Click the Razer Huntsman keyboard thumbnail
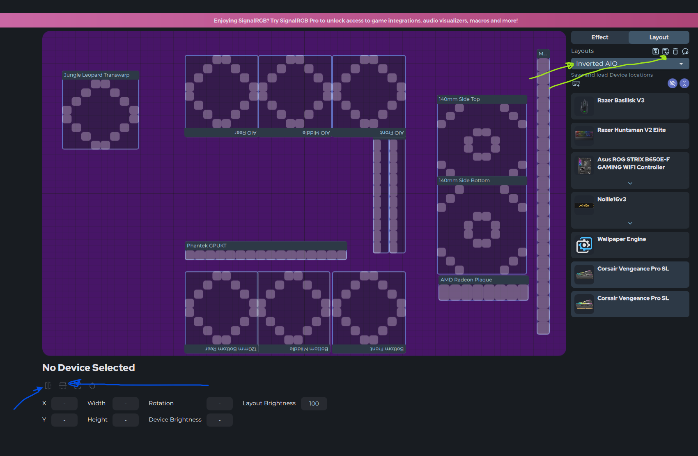This screenshot has width=698, height=456. point(584,135)
